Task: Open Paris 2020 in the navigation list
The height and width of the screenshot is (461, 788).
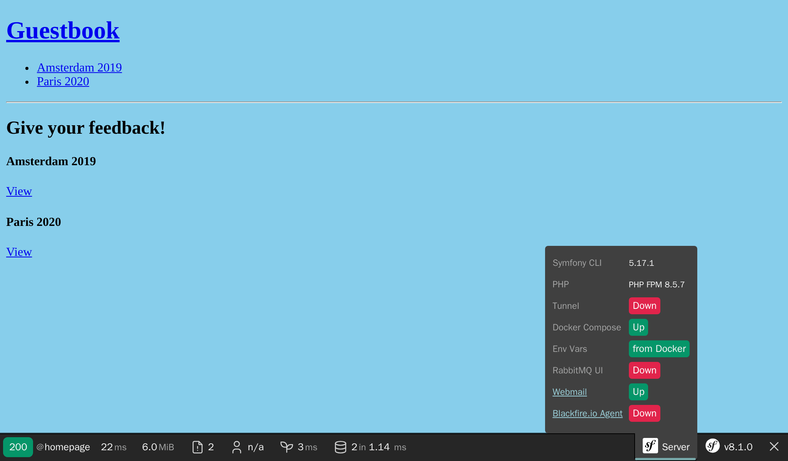Action: click(x=63, y=81)
